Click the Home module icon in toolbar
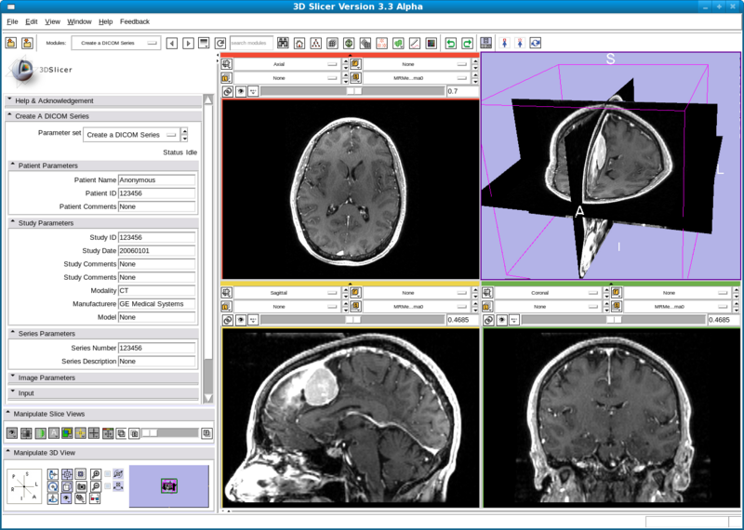This screenshot has width=744, height=530. point(299,43)
